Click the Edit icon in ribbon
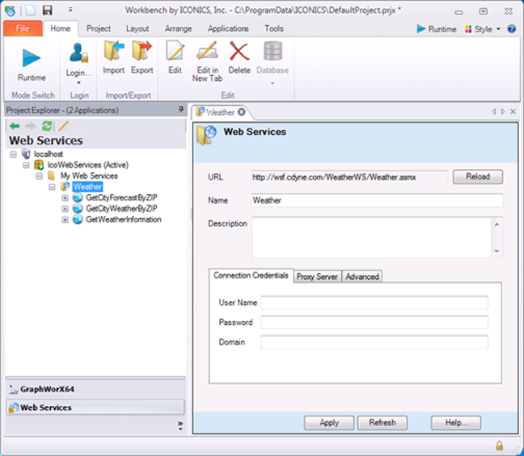 tap(175, 53)
